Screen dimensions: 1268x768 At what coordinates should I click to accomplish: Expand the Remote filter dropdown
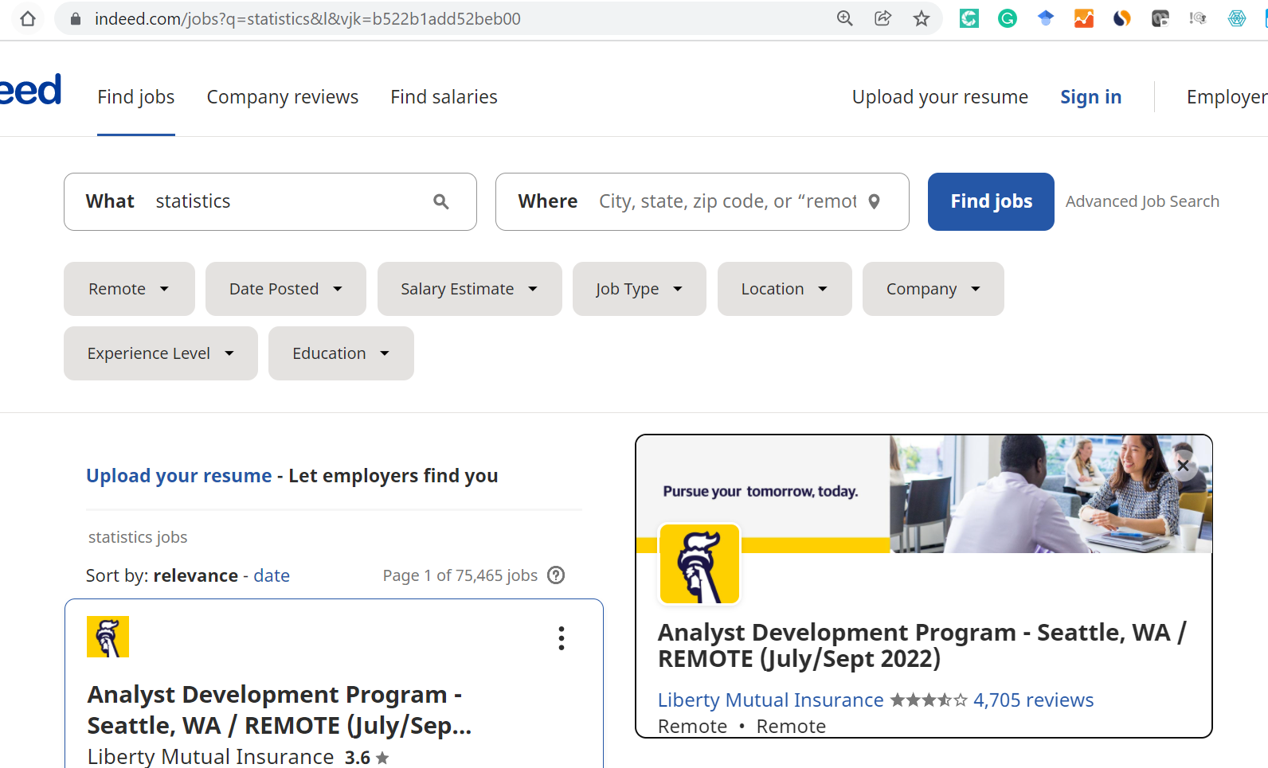coord(129,289)
